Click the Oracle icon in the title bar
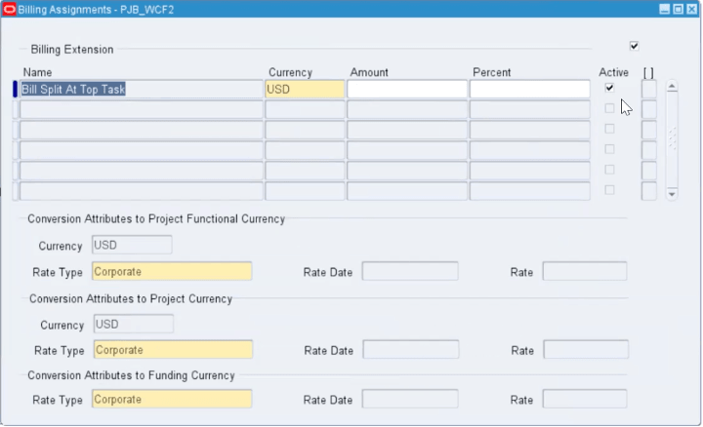The image size is (703, 427). (x=10, y=10)
